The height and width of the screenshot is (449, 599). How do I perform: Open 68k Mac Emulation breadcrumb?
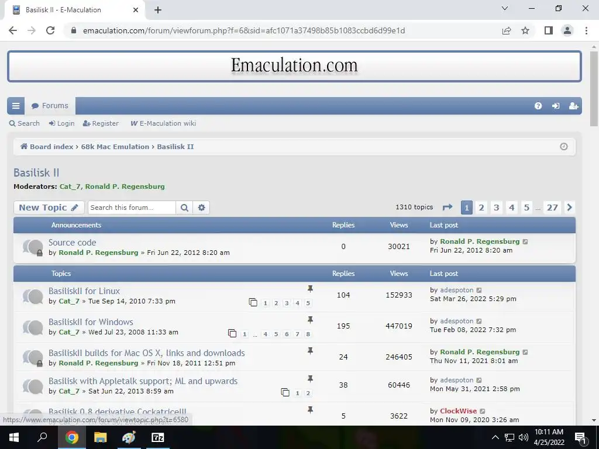(x=115, y=147)
